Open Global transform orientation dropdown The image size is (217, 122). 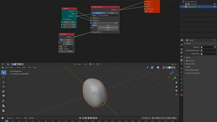point(78,64)
